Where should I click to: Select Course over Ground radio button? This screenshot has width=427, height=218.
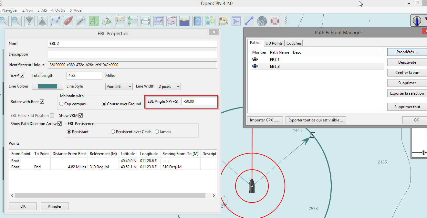pos(104,104)
